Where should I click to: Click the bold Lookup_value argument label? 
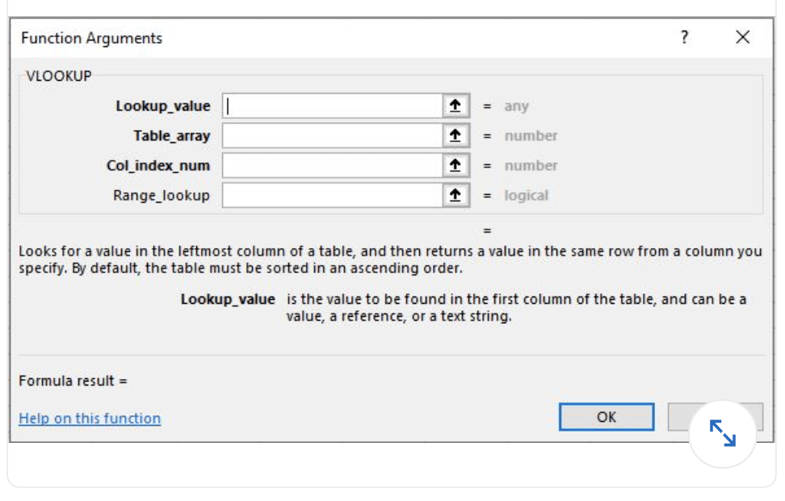click(x=163, y=106)
